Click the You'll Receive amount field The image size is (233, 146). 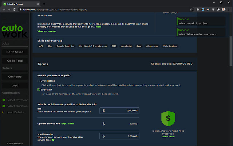(x=119, y=136)
